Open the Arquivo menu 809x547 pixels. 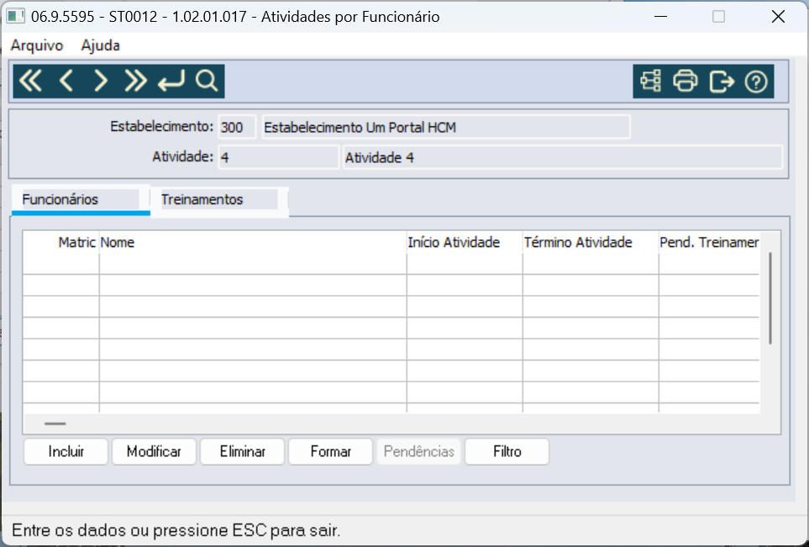(x=37, y=45)
